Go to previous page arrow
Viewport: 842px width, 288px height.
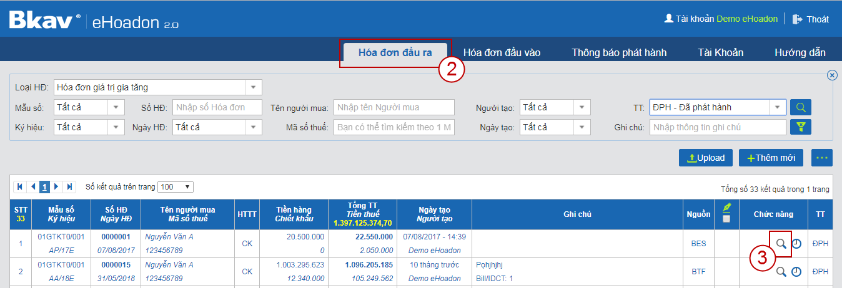click(33, 186)
